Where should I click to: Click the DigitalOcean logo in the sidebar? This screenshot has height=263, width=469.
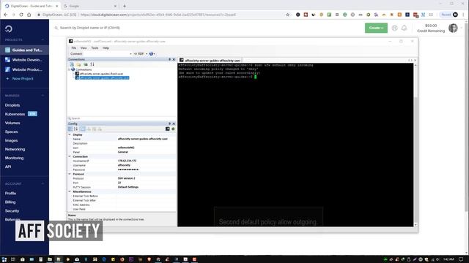[8, 28]
